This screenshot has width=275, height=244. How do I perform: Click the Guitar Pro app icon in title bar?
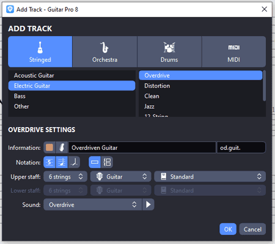click(10, 9)
